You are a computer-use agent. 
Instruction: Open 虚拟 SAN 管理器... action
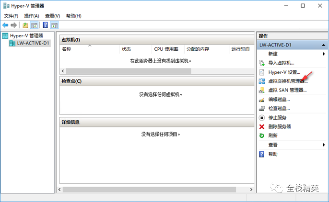(287, 90)
